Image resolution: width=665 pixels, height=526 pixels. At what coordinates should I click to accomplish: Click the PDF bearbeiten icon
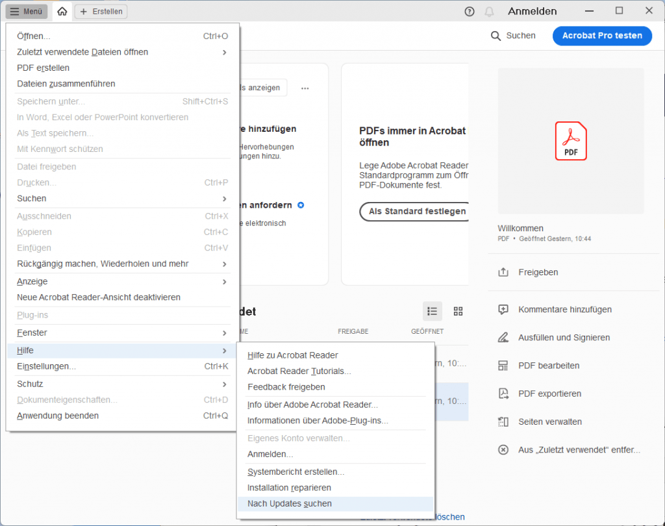[503, 366]
